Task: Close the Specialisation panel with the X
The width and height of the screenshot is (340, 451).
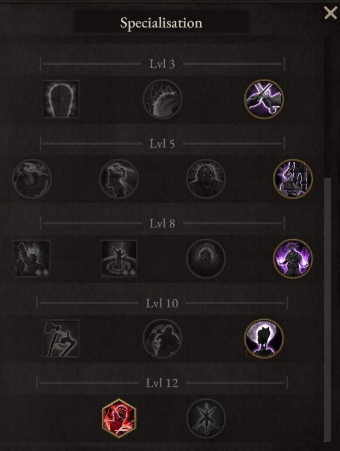Action: point(331,13)
